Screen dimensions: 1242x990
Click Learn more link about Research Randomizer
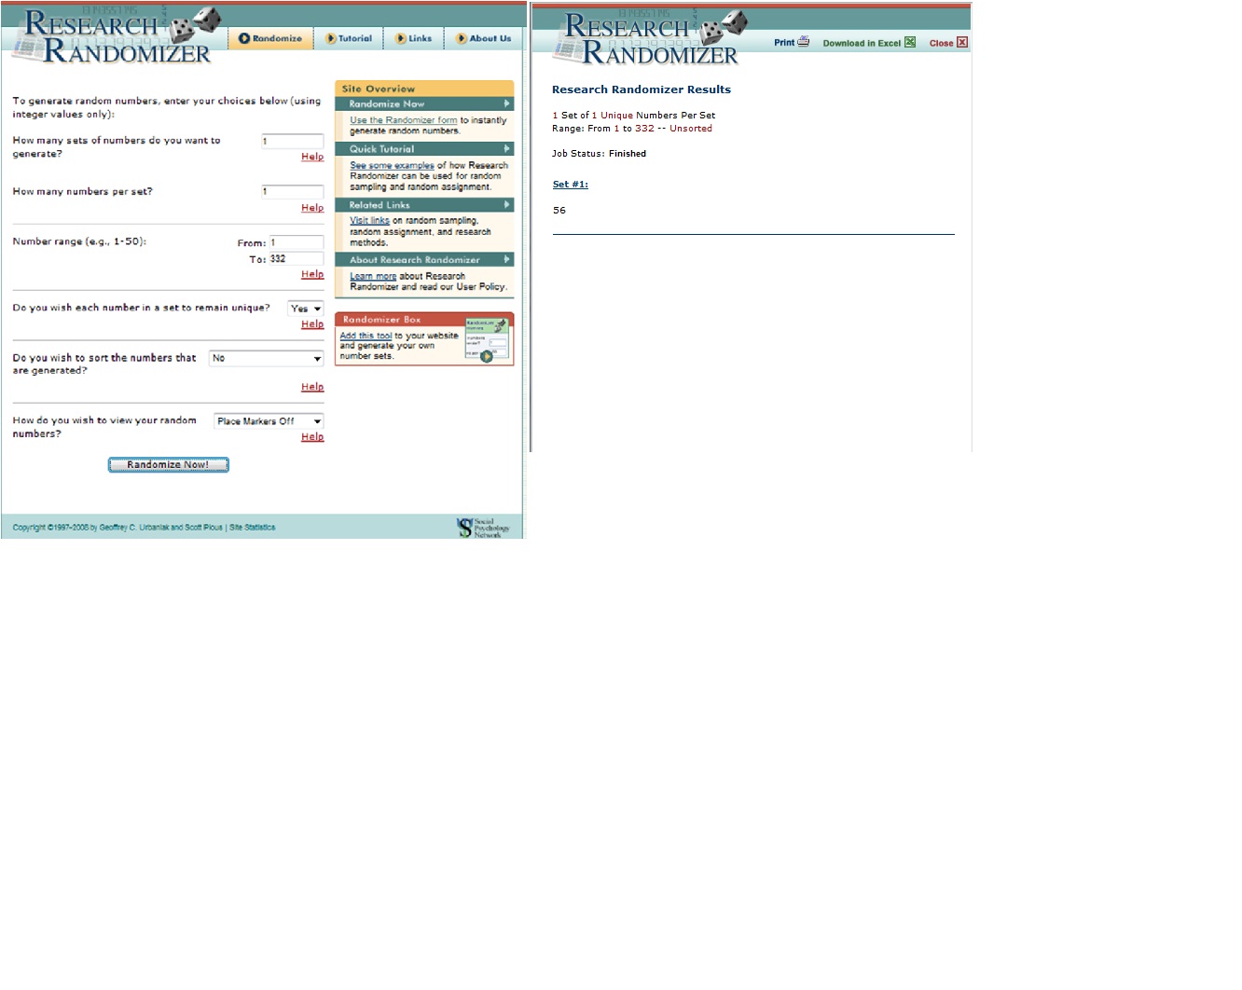coord(373,276)
